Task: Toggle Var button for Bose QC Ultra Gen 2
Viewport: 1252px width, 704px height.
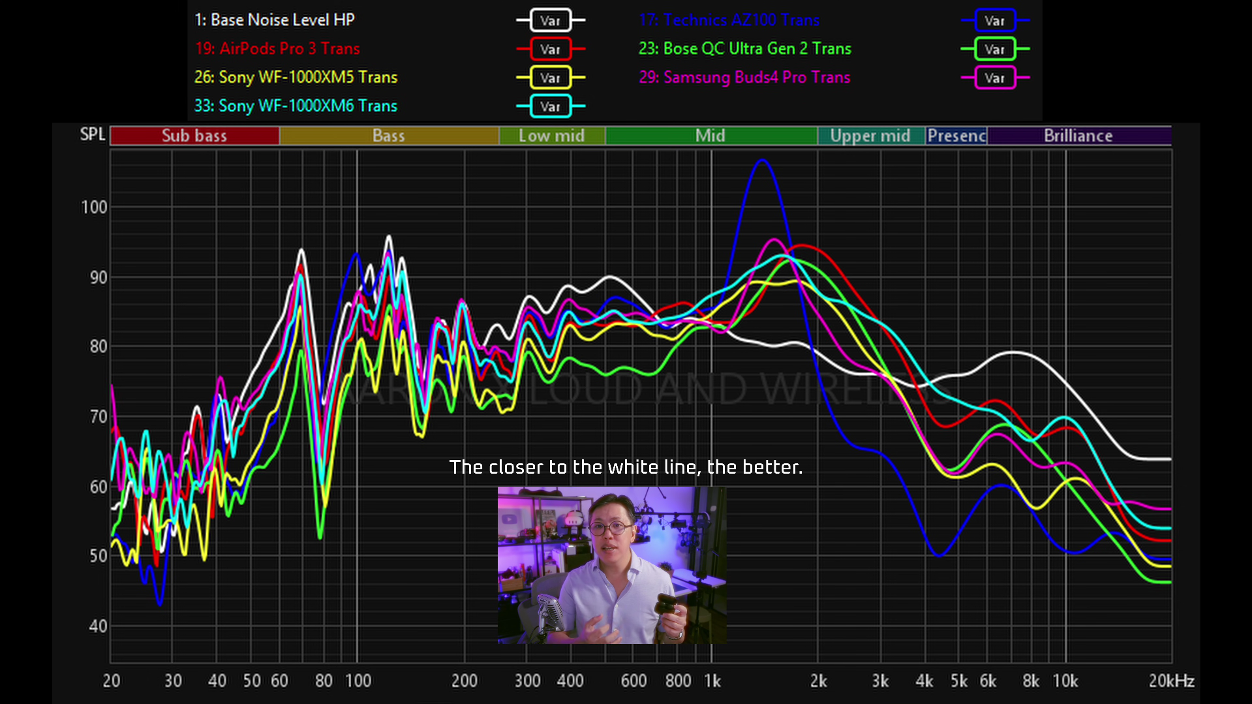Action: 994,49
